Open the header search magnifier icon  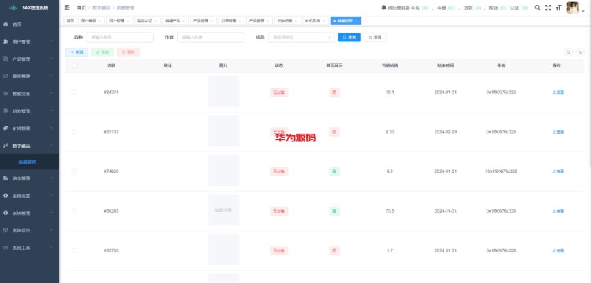[537, 7]
